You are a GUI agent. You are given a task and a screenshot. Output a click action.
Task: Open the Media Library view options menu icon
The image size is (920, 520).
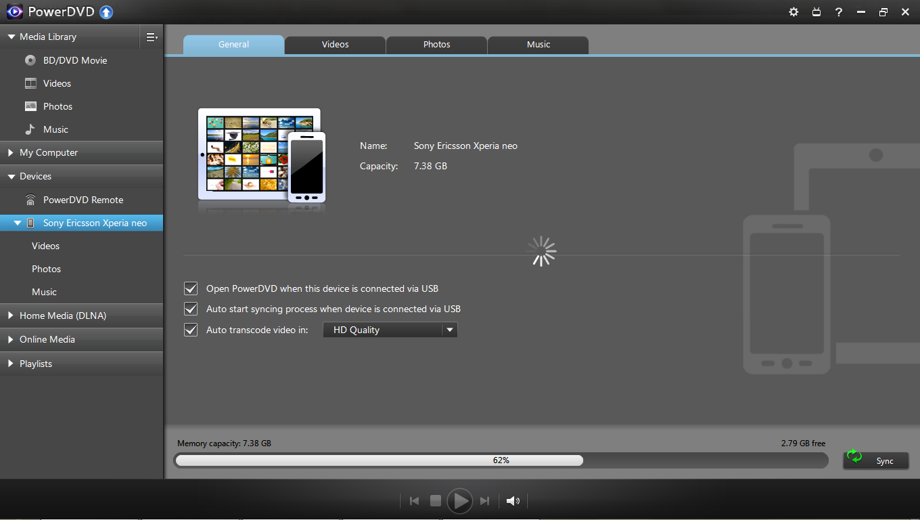pos(152,37)
